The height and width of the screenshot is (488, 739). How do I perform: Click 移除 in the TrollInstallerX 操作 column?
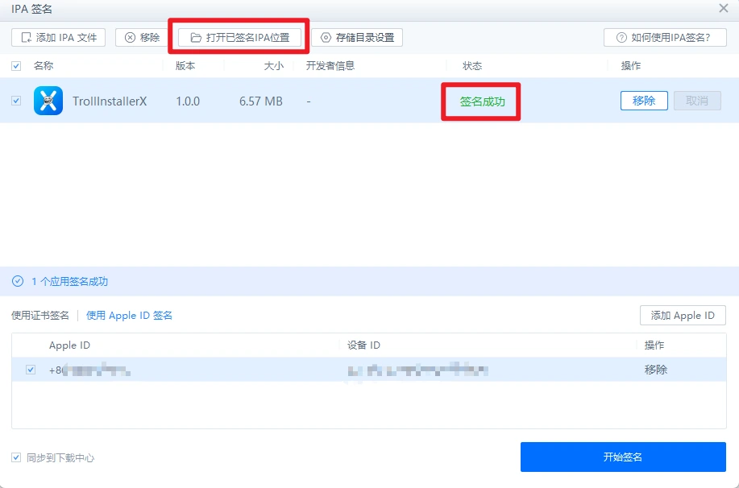pyautogui.click(x=644, y=100)
